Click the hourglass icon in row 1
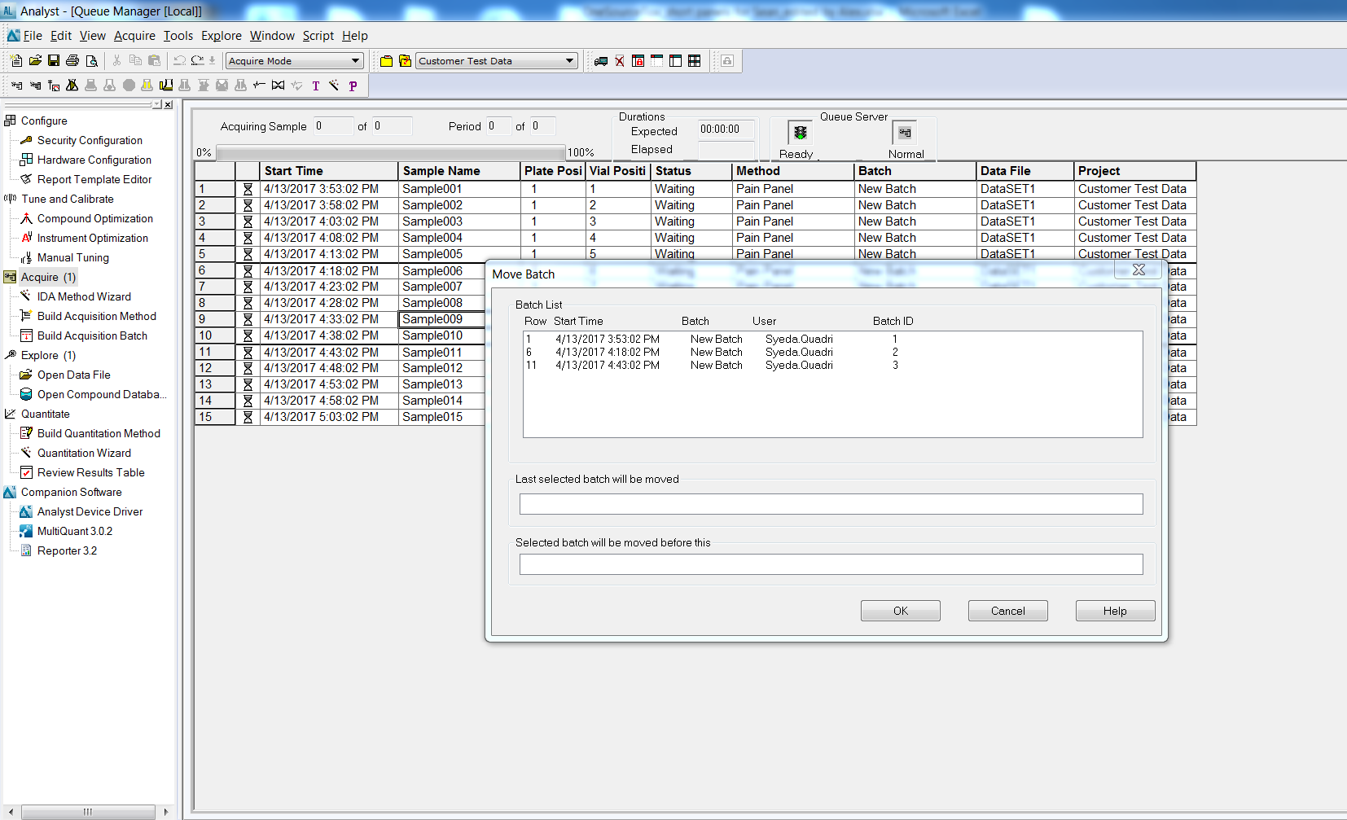Screen dimensions: 1347x820 click(x=248, y=189)
